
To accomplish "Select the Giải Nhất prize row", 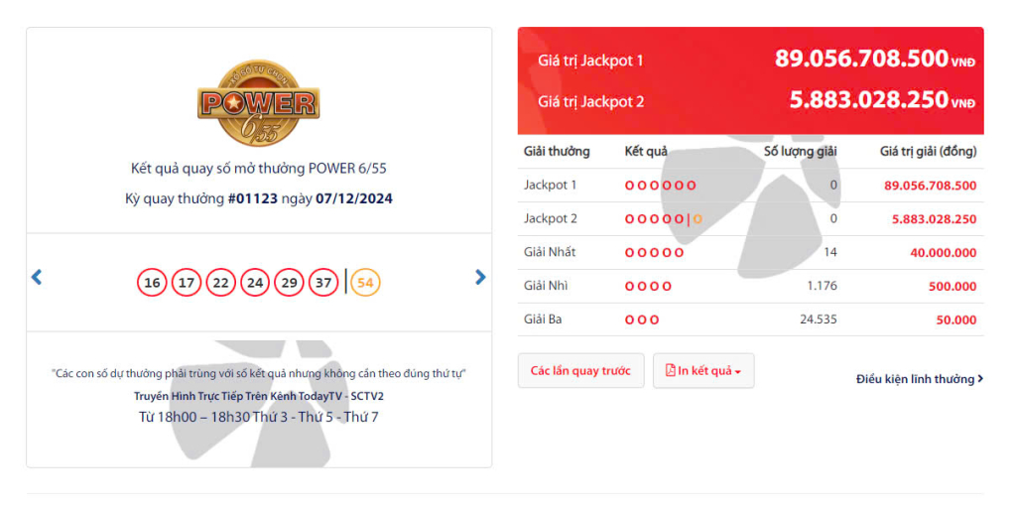I will [750, 253].
